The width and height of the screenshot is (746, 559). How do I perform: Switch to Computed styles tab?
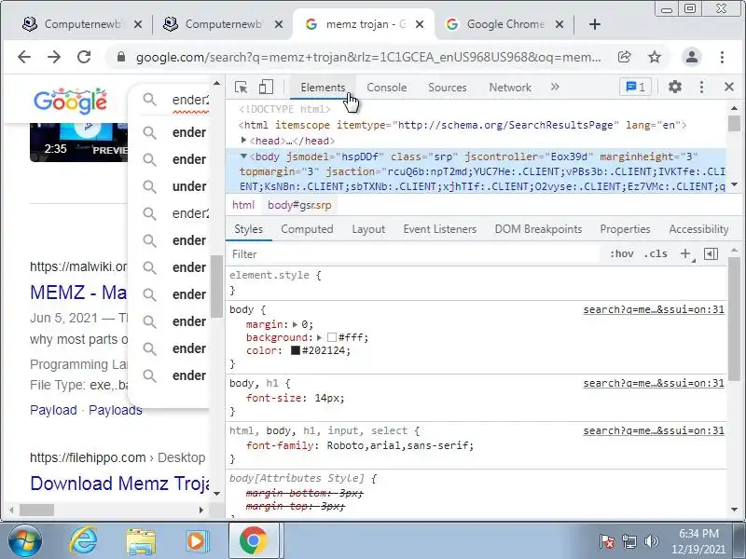click(307, 229)
